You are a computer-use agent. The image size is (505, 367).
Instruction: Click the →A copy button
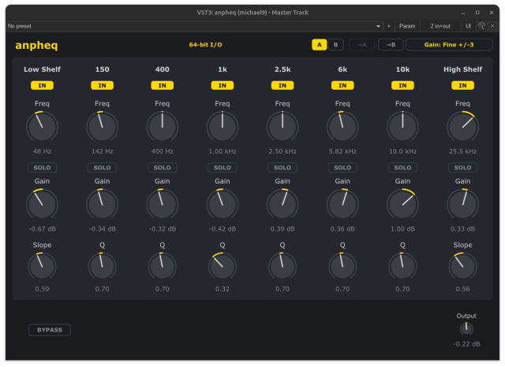[x=361, y=45]
